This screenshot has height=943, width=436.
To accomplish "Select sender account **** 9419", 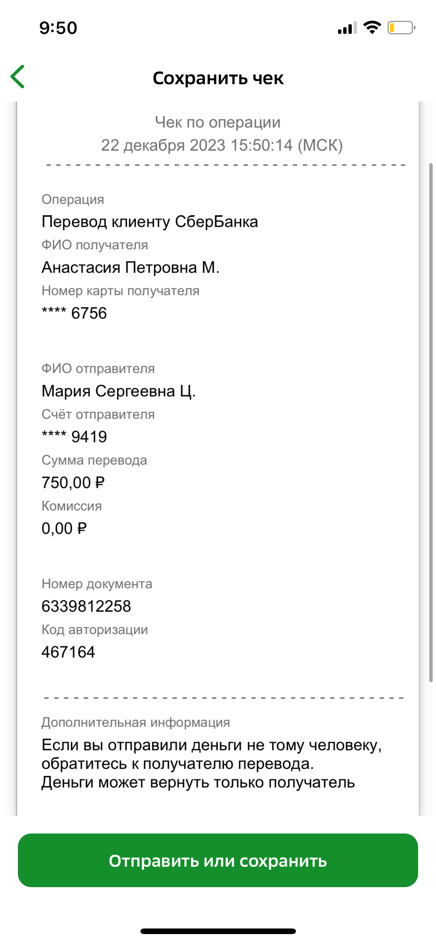I will click(x=74, y=436).
